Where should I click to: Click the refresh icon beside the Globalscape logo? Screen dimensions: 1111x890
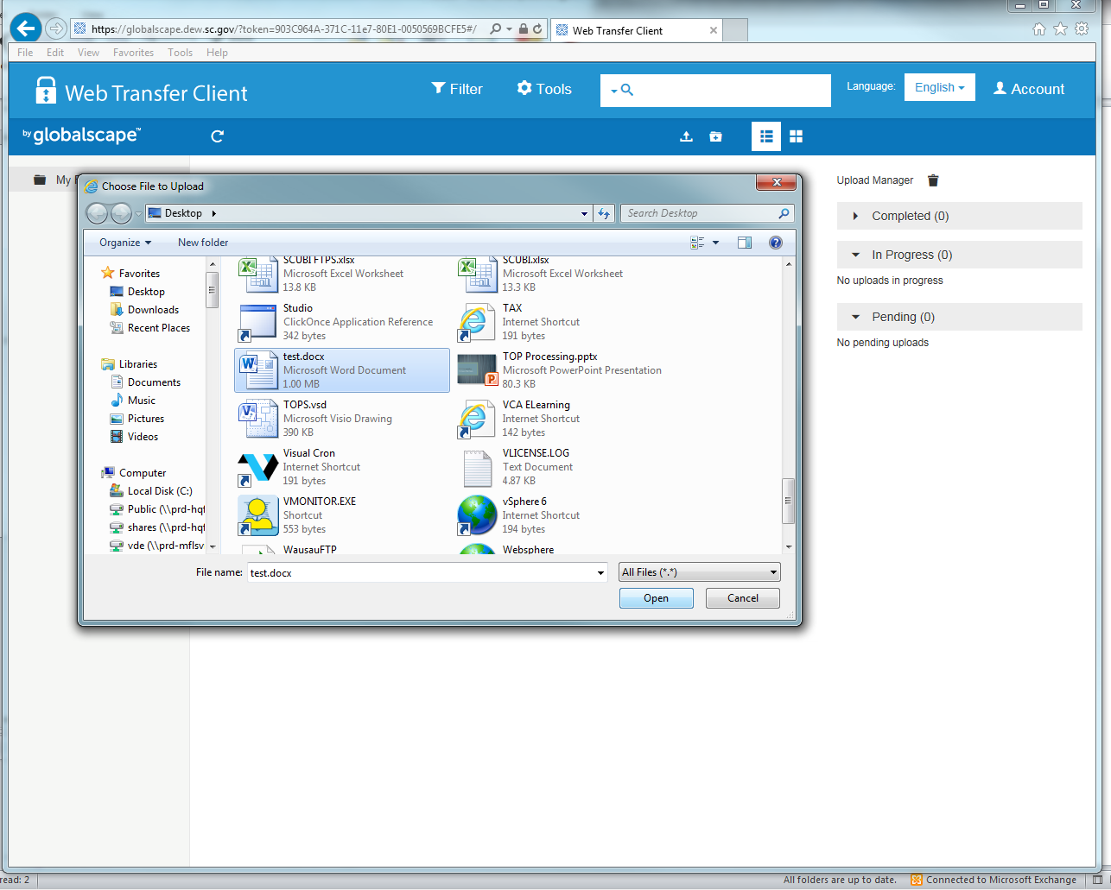coord(218,136)
